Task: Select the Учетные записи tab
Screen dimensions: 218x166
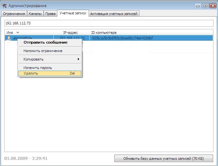Action: (x=73, y=13)
